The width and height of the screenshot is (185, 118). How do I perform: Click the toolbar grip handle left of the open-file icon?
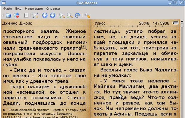pyautogui.click(x=2, y=15)
